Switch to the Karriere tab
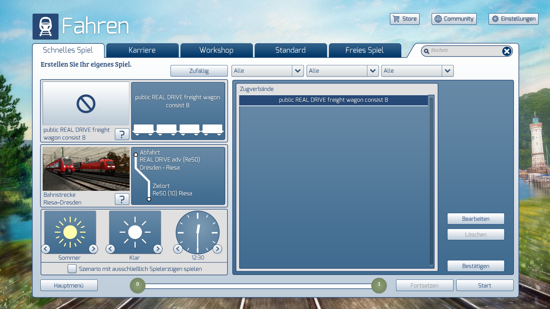This screenshot has width=550, height=309. click(x=142, y=50)
